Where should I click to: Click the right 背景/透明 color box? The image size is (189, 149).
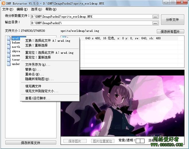142,141
